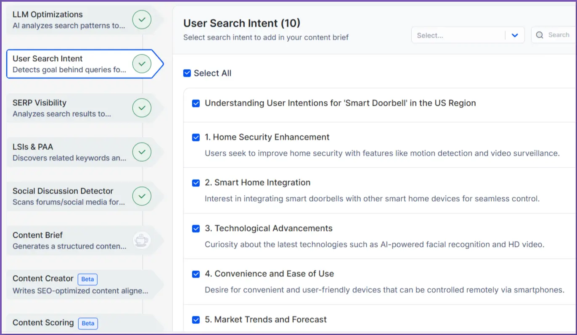This screenshot has height=335, width=577.
Task: Deselect Market Trends and Forecast
Action: tap(196, 320)
